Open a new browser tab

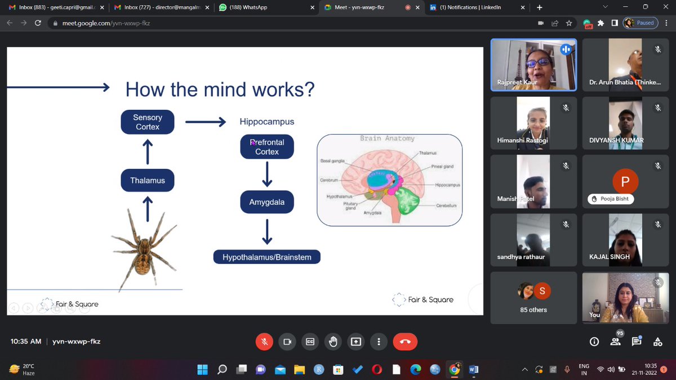click(x=539, y=8)
